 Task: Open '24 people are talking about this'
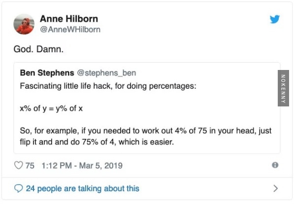[83, 188]
